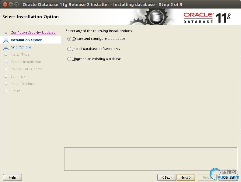This screenshot has width=241, height=182.
Task: Click the Grid Options step bullet icon
Action: (6, 47)
